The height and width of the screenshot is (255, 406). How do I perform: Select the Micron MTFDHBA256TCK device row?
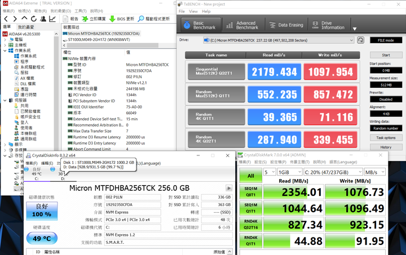pos(101,34)
